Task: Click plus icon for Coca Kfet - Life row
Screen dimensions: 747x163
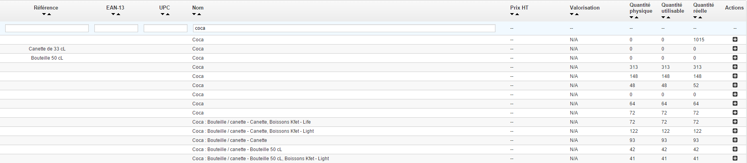Action: [735, 122]
